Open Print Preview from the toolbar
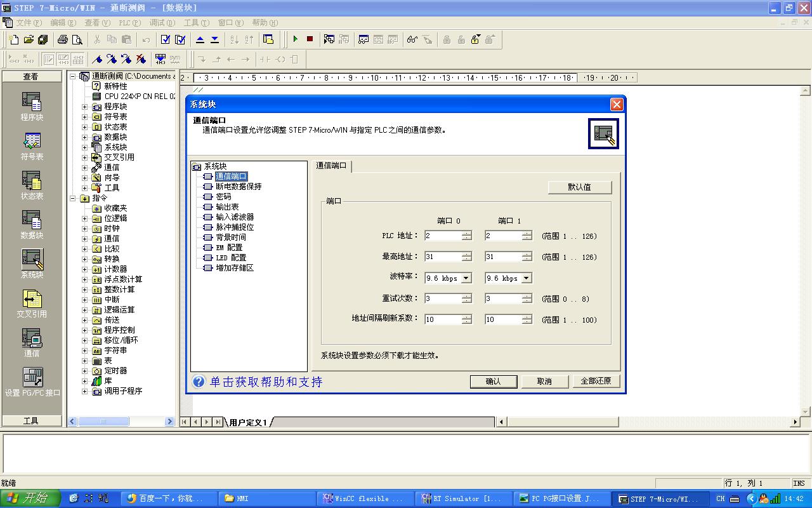The image size is (812, 508). point(77,39)
